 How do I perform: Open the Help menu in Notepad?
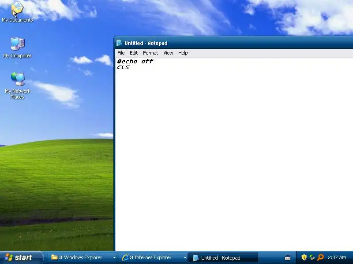click(183, 53)
